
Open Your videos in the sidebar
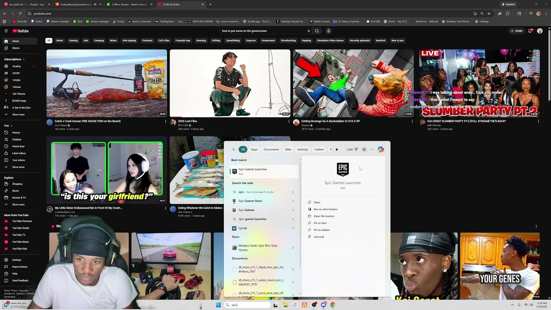click(x=21, y=160)
